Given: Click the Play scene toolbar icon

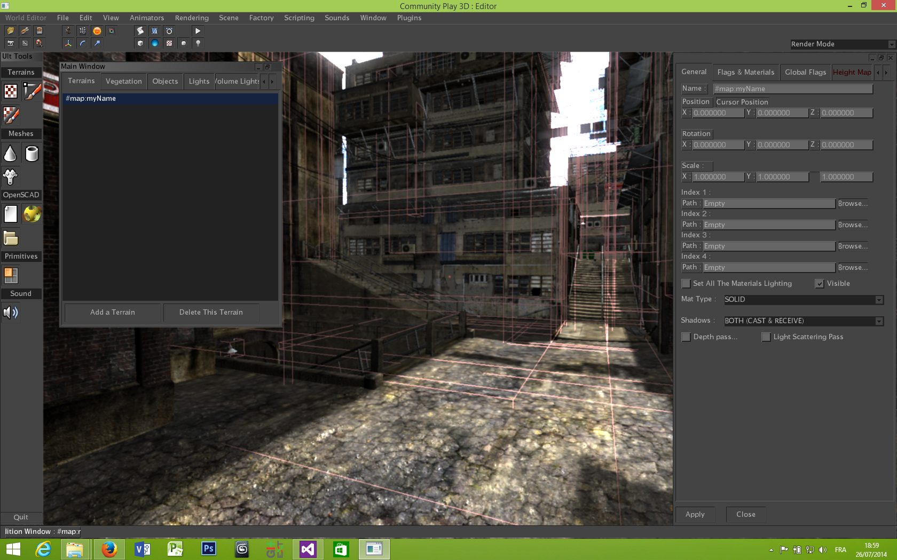Looking at the screenshot, I should tap(198, 30).
